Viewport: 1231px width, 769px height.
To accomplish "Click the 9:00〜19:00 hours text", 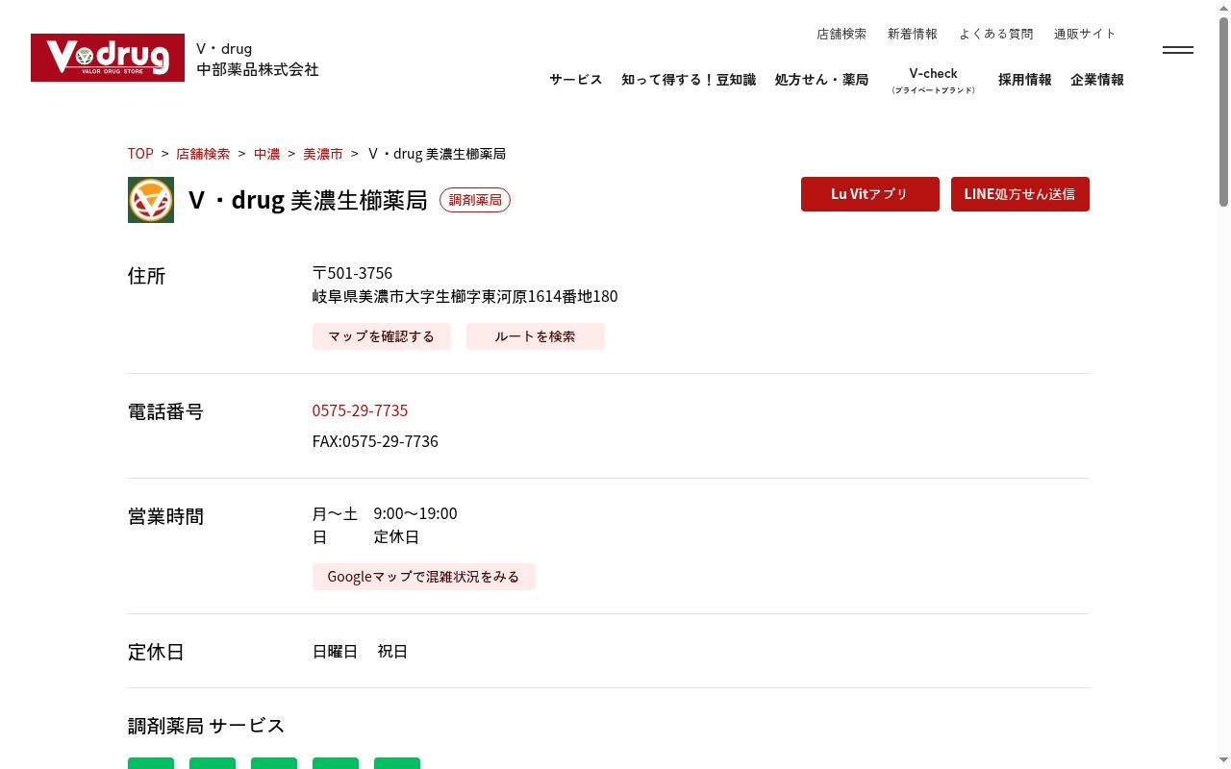I will pos(415,513).
